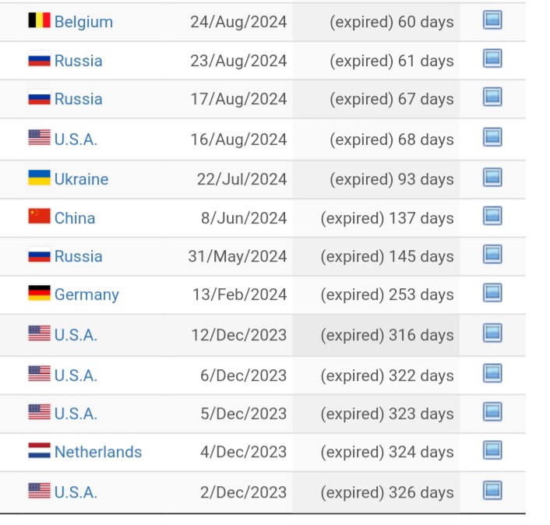The width and height of the screenshot is (550, 525).
Task: Open screenshot icon for China 8/Jun/2024 row
Action: [492, 216]
